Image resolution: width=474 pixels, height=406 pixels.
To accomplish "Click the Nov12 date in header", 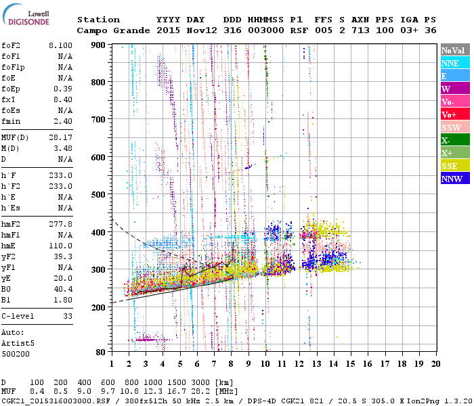I will [202, 30].
